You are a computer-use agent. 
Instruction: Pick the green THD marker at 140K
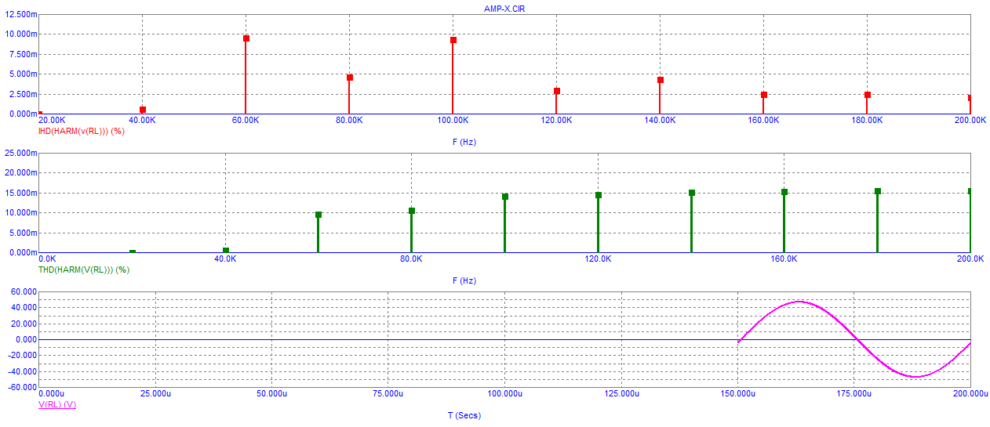[691, 193]
